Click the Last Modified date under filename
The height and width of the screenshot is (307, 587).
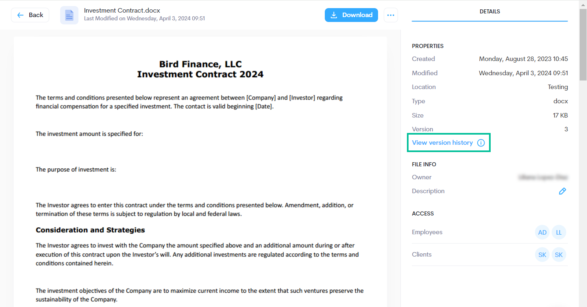pos(144,18)
